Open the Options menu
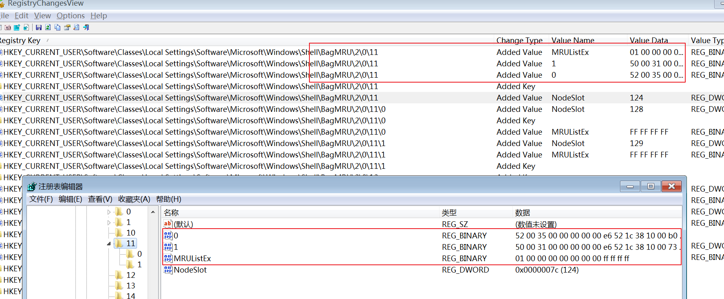This screenshot has width=724, height=299. (x=71, y=15)
